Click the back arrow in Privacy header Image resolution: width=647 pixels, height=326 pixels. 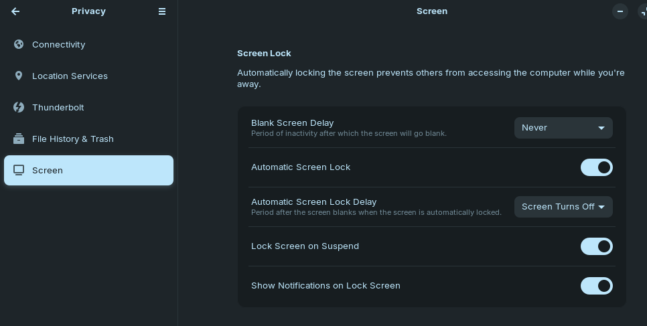click(15, 11)
